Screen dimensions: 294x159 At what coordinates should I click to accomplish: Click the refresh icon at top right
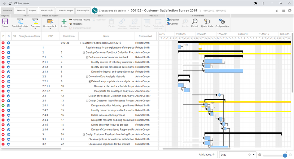pos(289,11)
